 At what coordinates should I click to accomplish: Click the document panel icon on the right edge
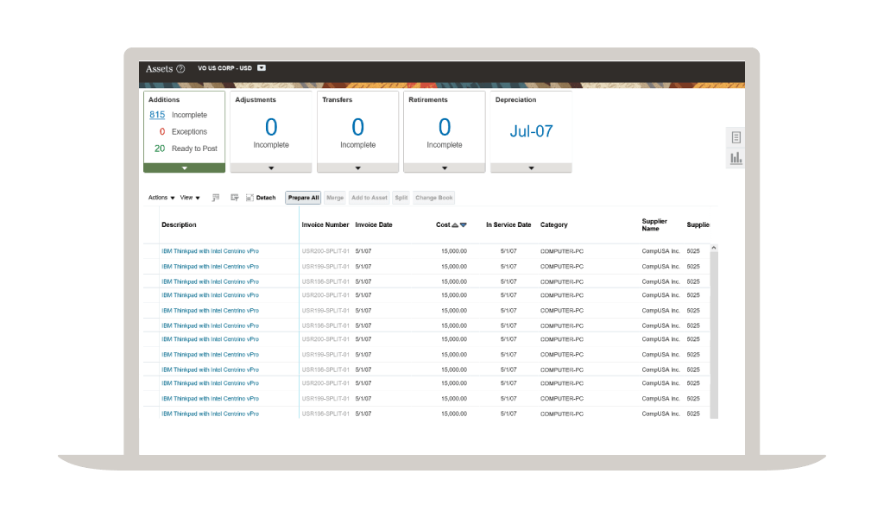(x=735, y=136)
